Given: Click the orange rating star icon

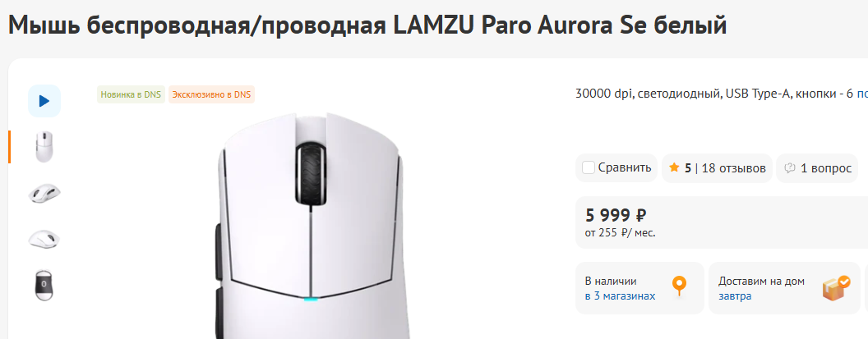Looking at the screenshot, I should tap(674, 167).
